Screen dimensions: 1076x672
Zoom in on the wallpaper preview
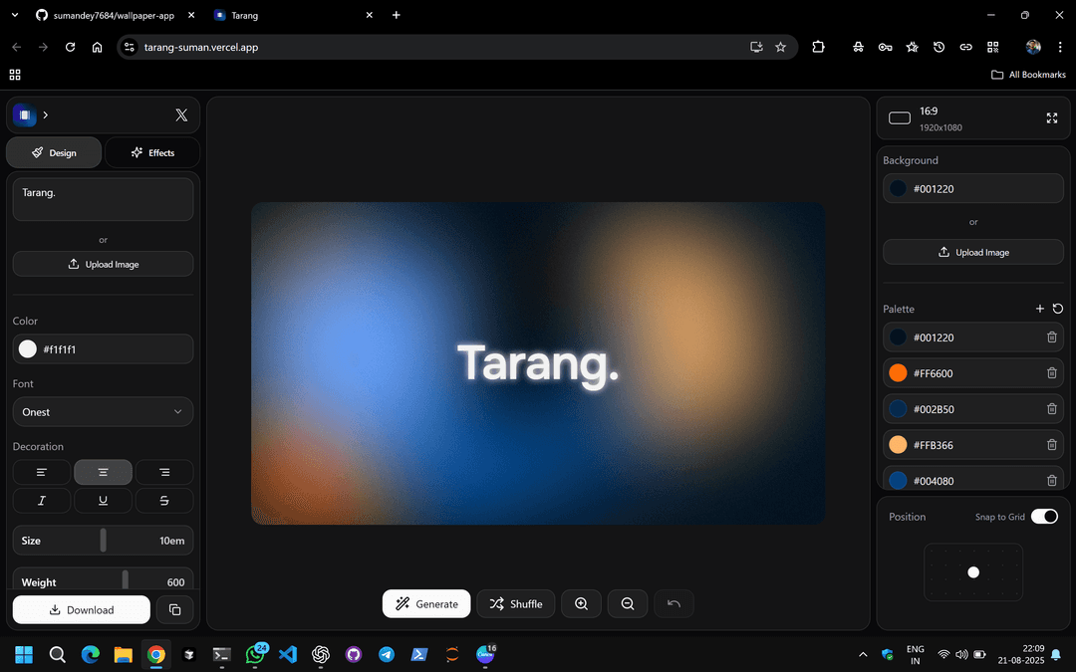(x=581, y=603)
